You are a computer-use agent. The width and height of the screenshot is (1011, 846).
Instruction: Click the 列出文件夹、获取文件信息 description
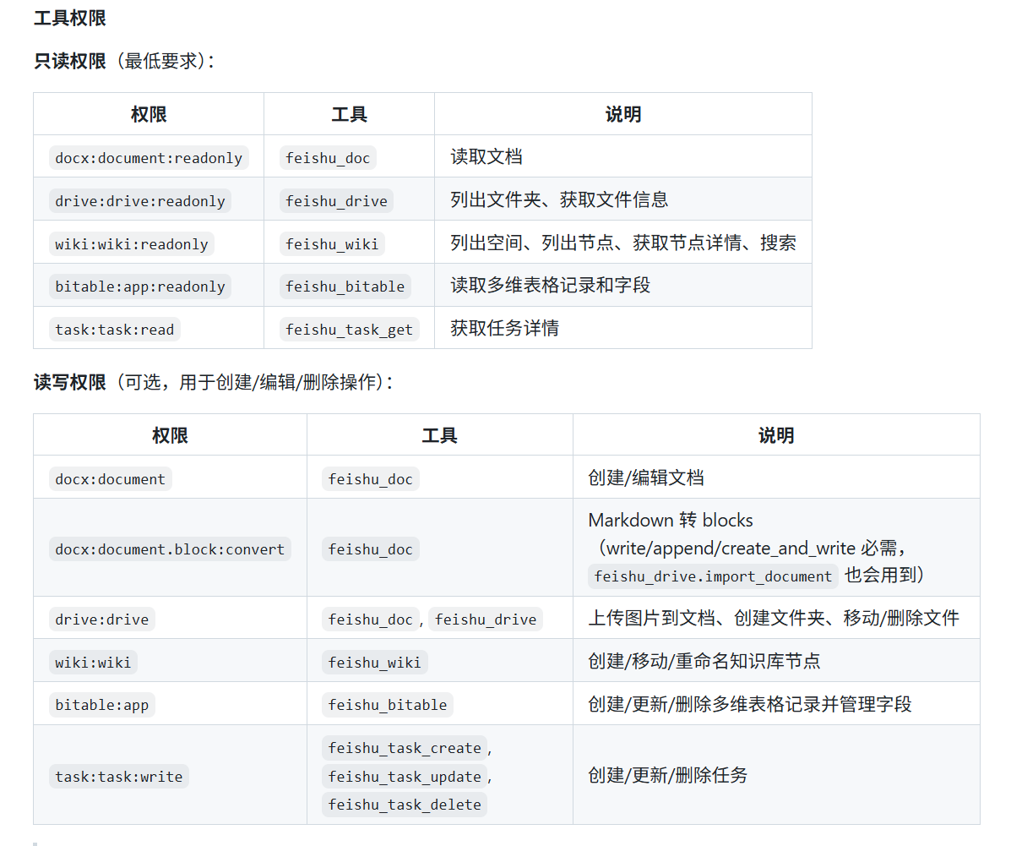559,200
